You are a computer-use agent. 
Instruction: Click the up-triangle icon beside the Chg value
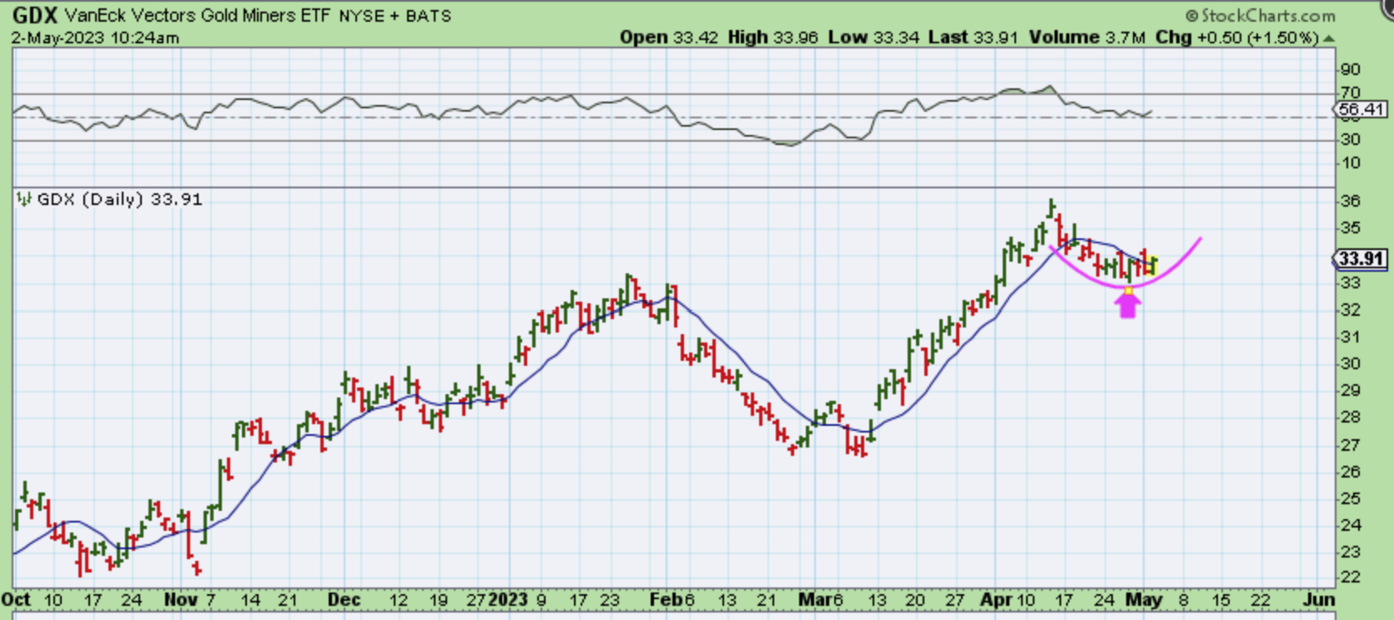1329,38
